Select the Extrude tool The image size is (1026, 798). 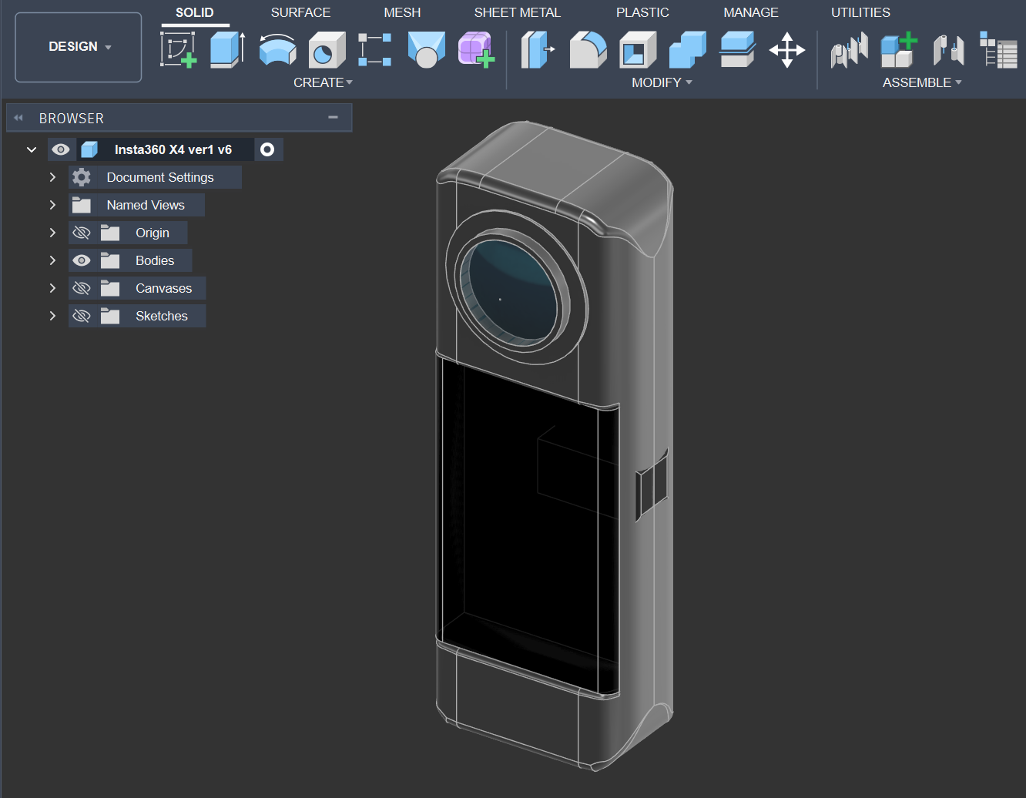click(x=227, y=50)
